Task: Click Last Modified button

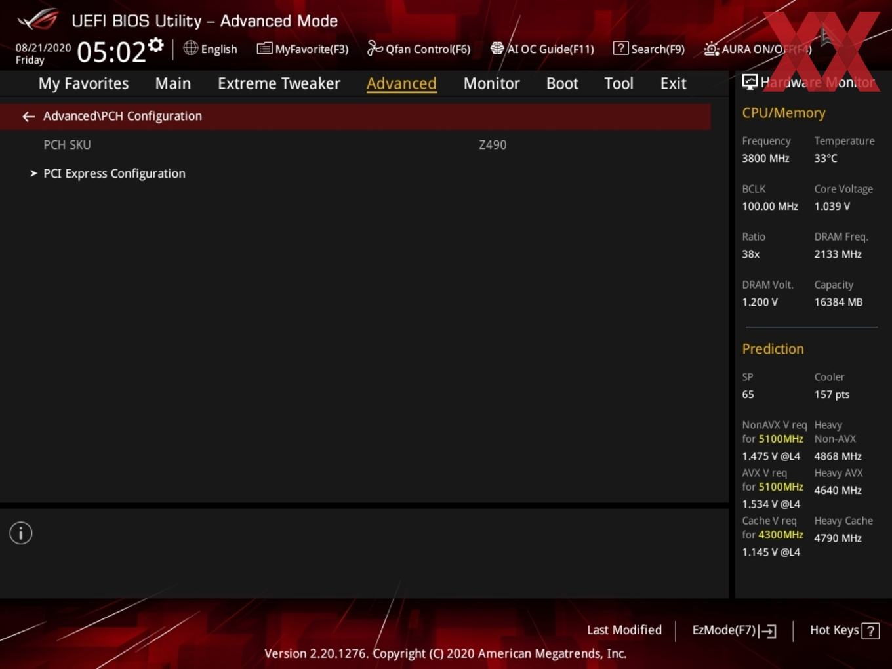Action: (x=624, y=630)
